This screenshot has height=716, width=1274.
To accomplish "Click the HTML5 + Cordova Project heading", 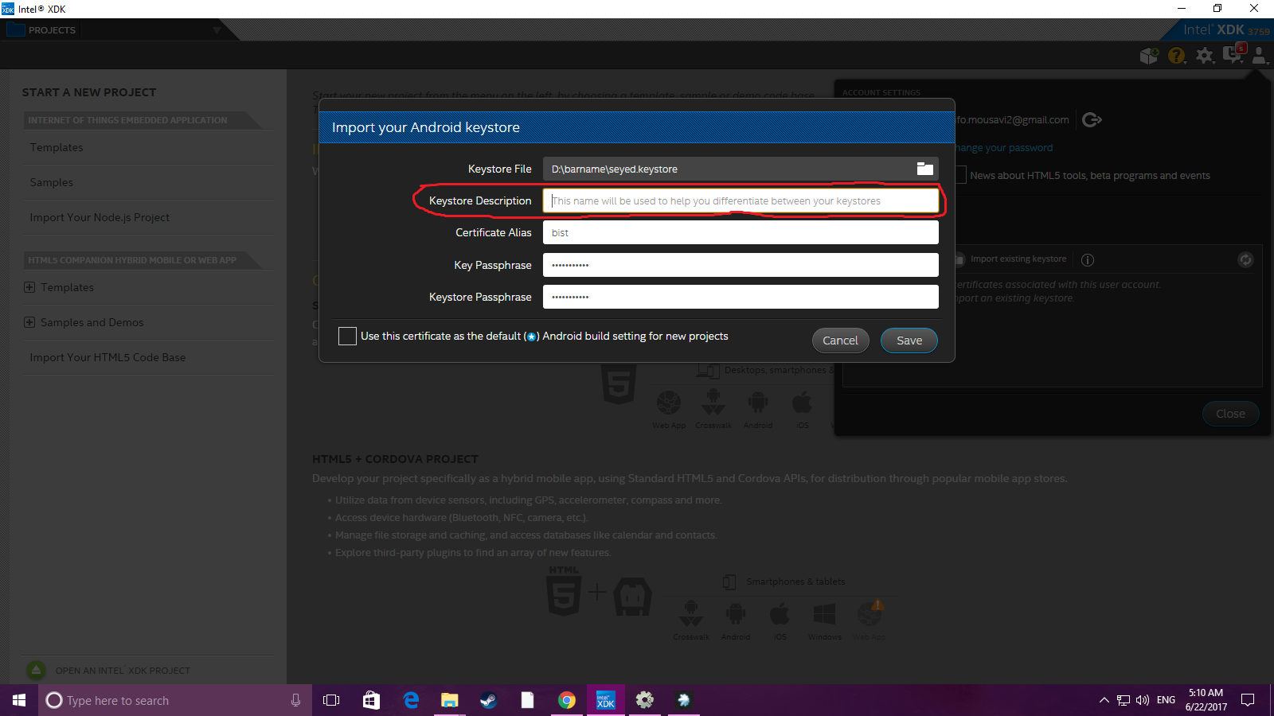I will point(395,459).
